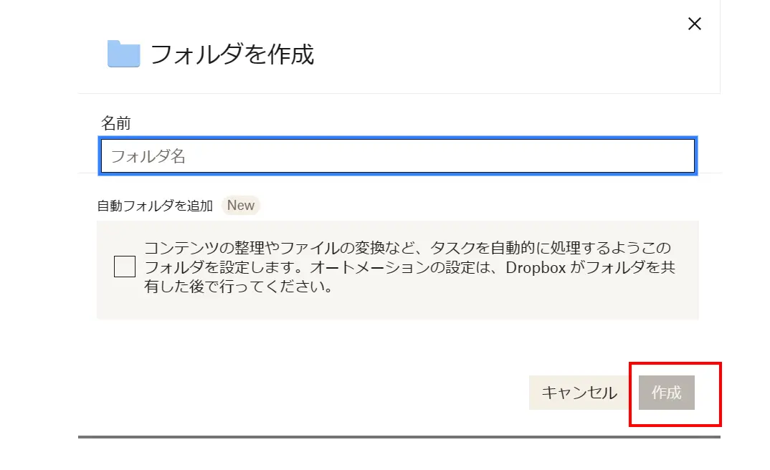Screen dimensions: 770x470
Task: Click the X icon to dismiss the dialog
Action: click(x=694, y=24)
